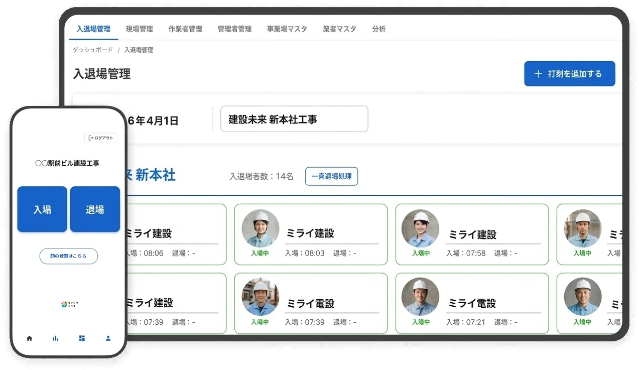639x370 pixels.
Task: Tap the blue 退場 button on phone
Action: click(x=95, y=209)
